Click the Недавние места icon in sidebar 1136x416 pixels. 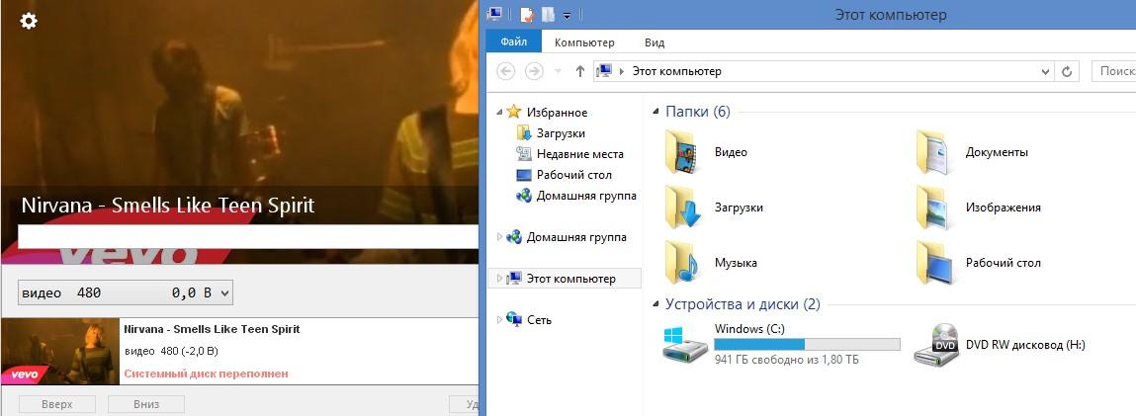point(524,154)
